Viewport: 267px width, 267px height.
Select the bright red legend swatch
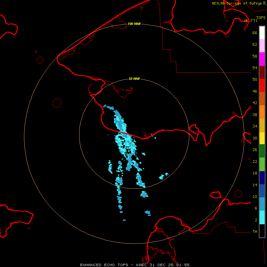pyautogui.click(x=262, y=85)
